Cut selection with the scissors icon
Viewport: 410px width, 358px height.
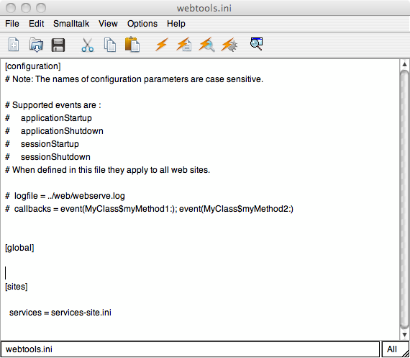87,45
